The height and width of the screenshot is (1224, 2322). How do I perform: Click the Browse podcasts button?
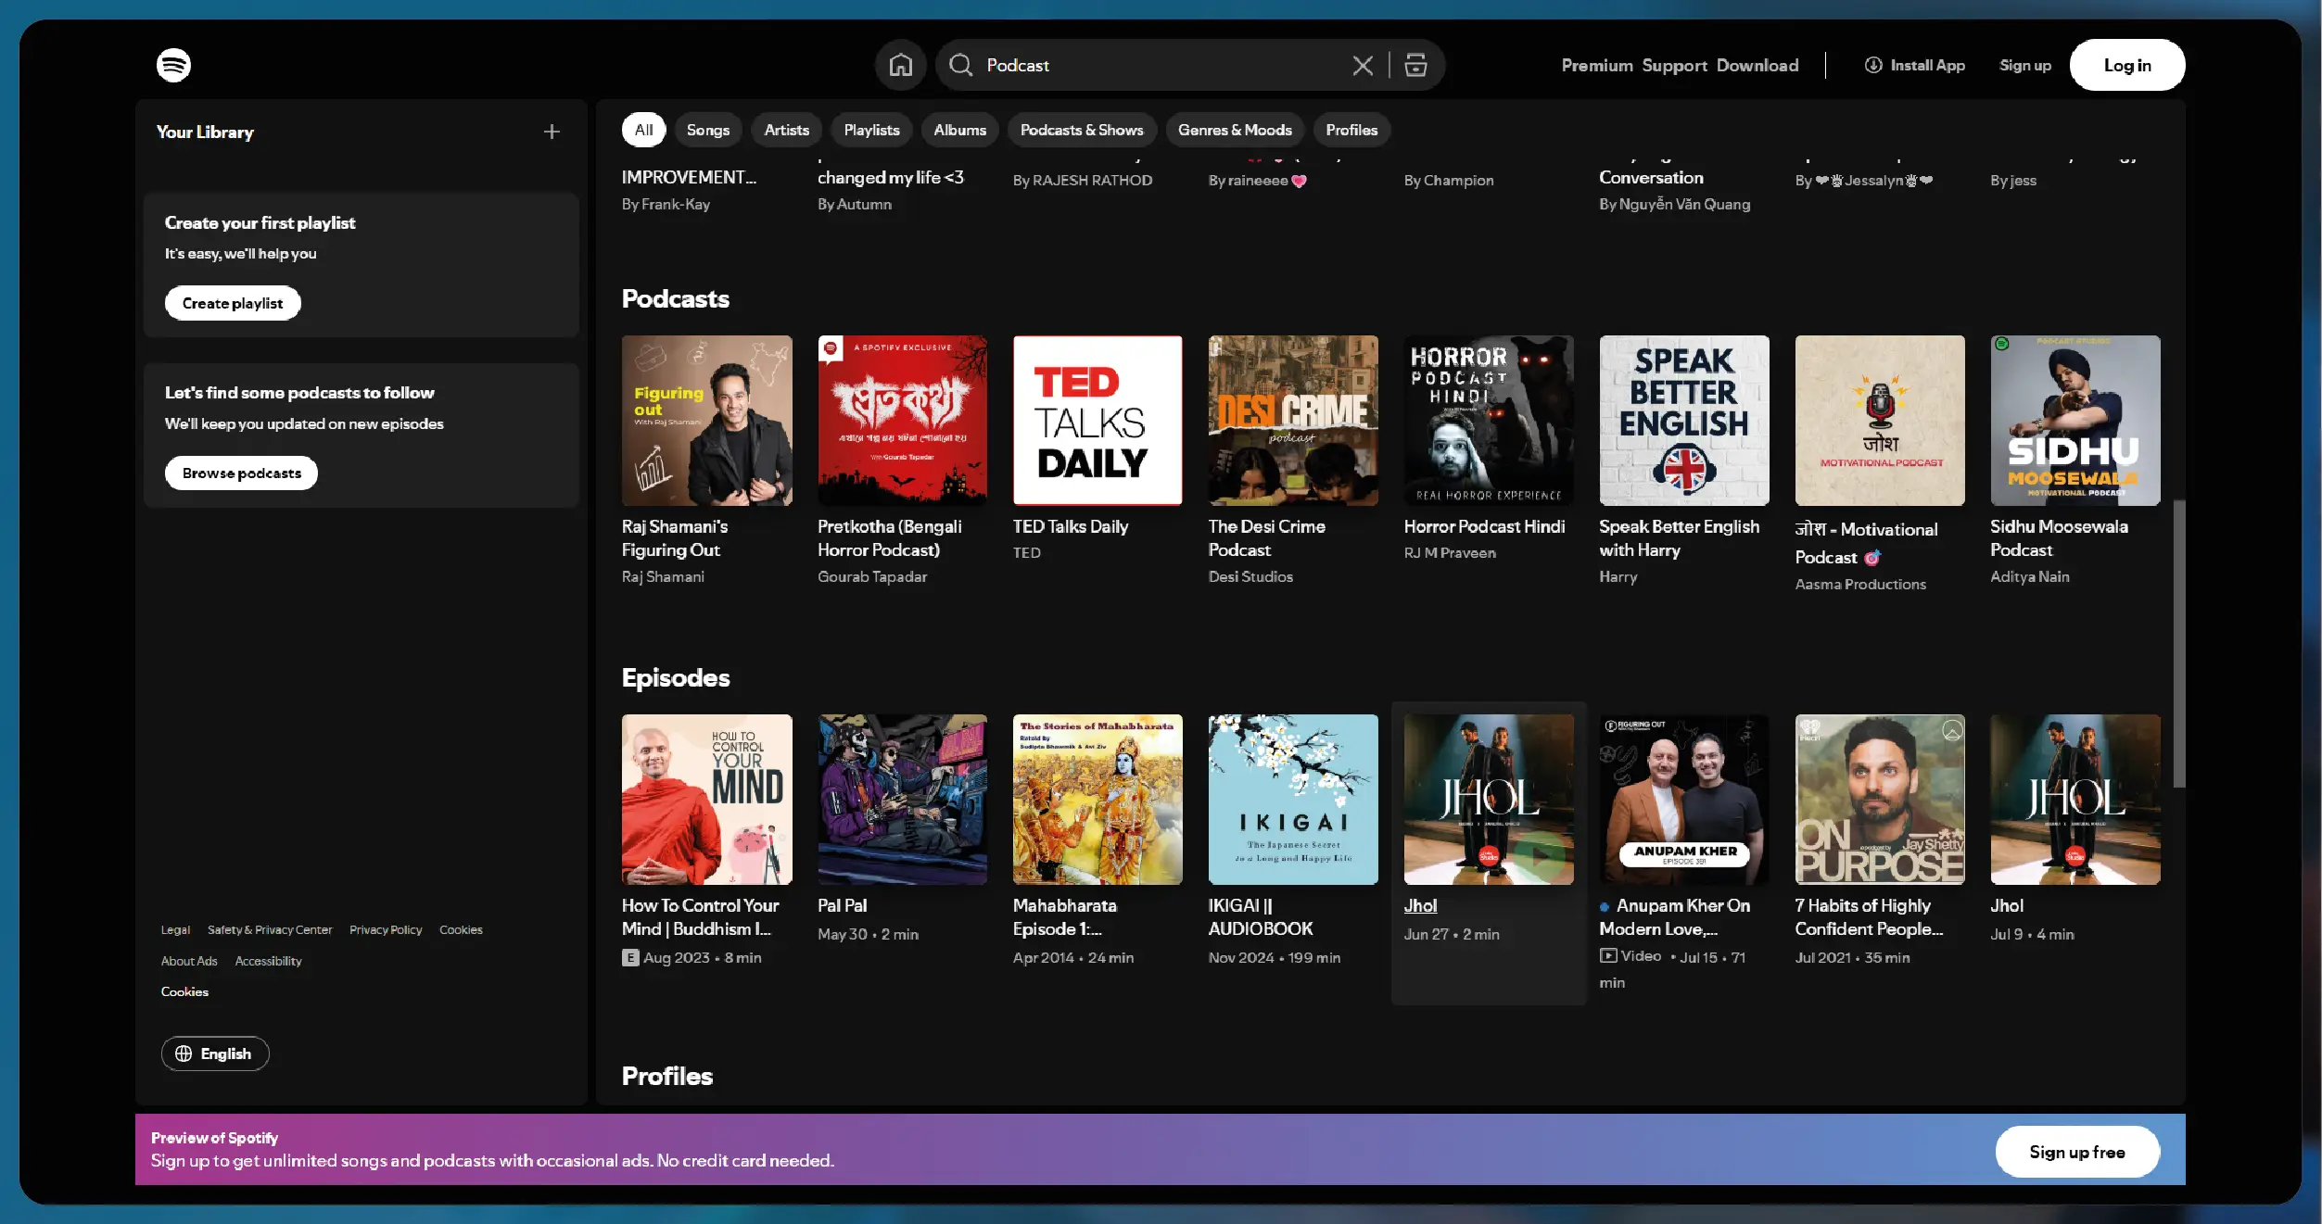tap(241, 473)
